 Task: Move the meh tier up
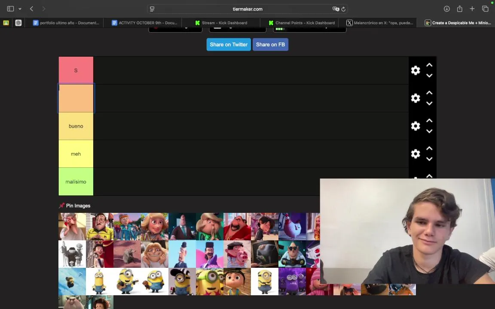point(429,148)
